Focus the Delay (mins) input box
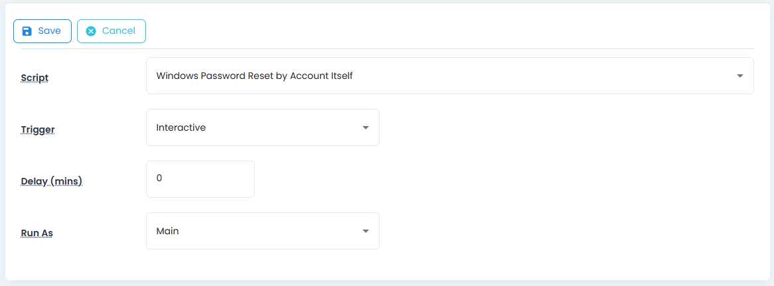This screenshot has width=774, height=286. pos(200,179)
